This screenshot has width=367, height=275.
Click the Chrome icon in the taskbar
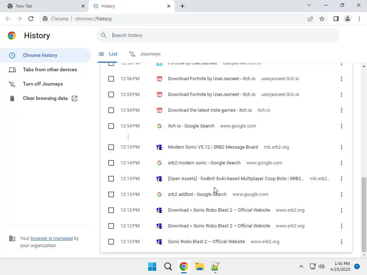coord(184,266)
